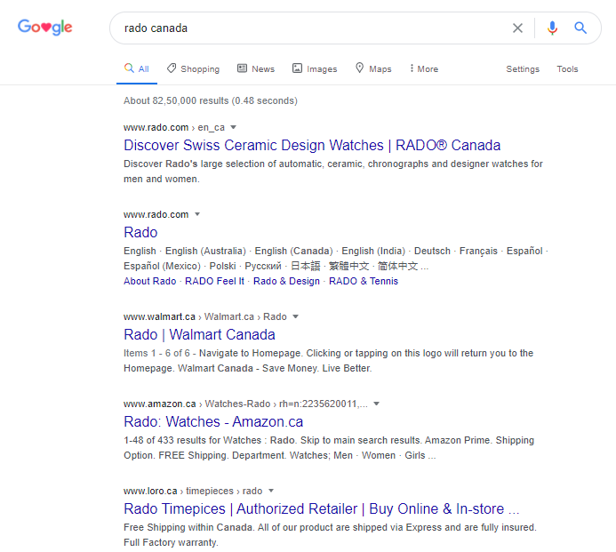Switch to the News tab
This screenshot has width=616, height=552.
(x=256, y=68)
